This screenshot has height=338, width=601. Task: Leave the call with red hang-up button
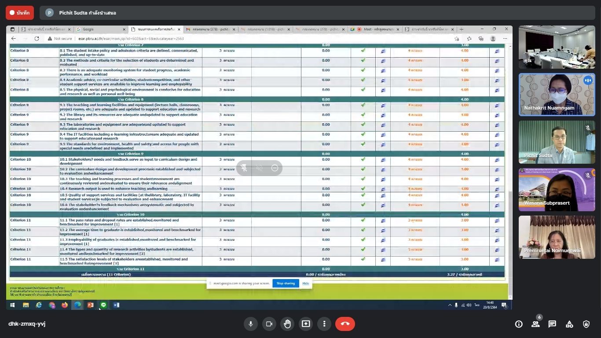point(345,324)
